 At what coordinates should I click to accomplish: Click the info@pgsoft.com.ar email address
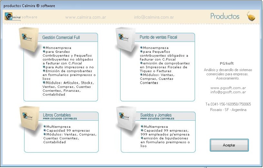pos(228,92)
